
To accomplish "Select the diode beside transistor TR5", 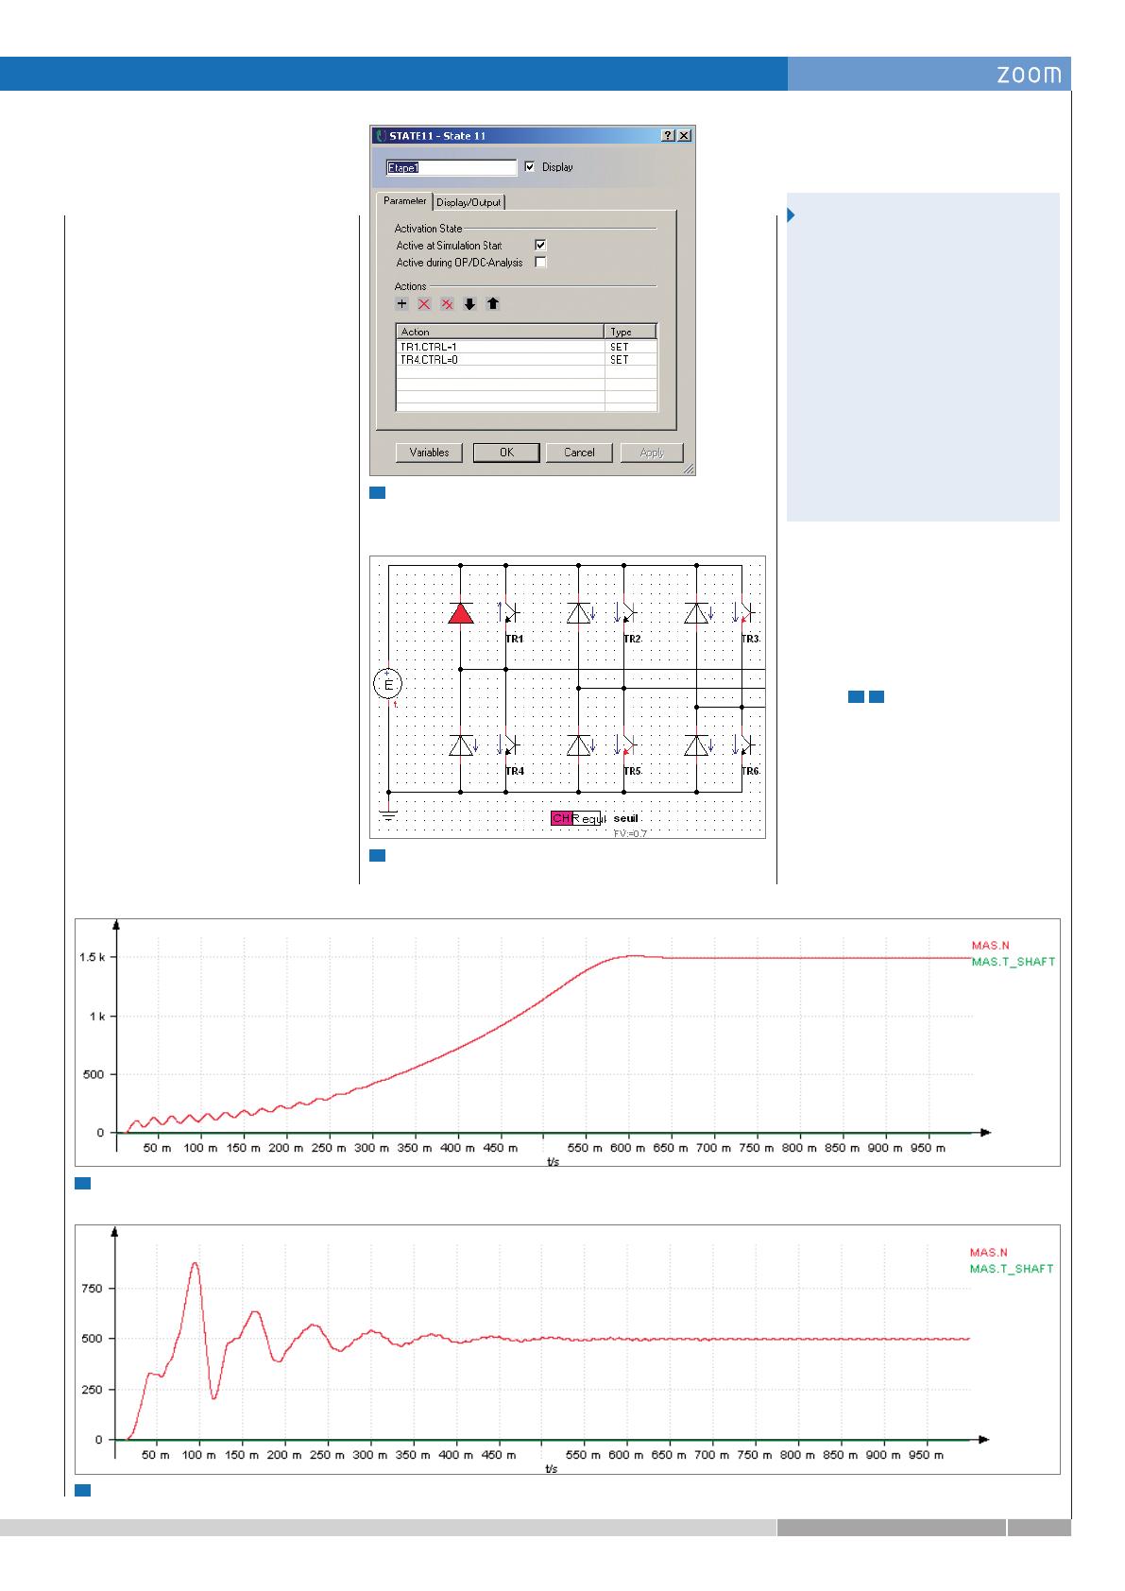I will tap(578, 745).
